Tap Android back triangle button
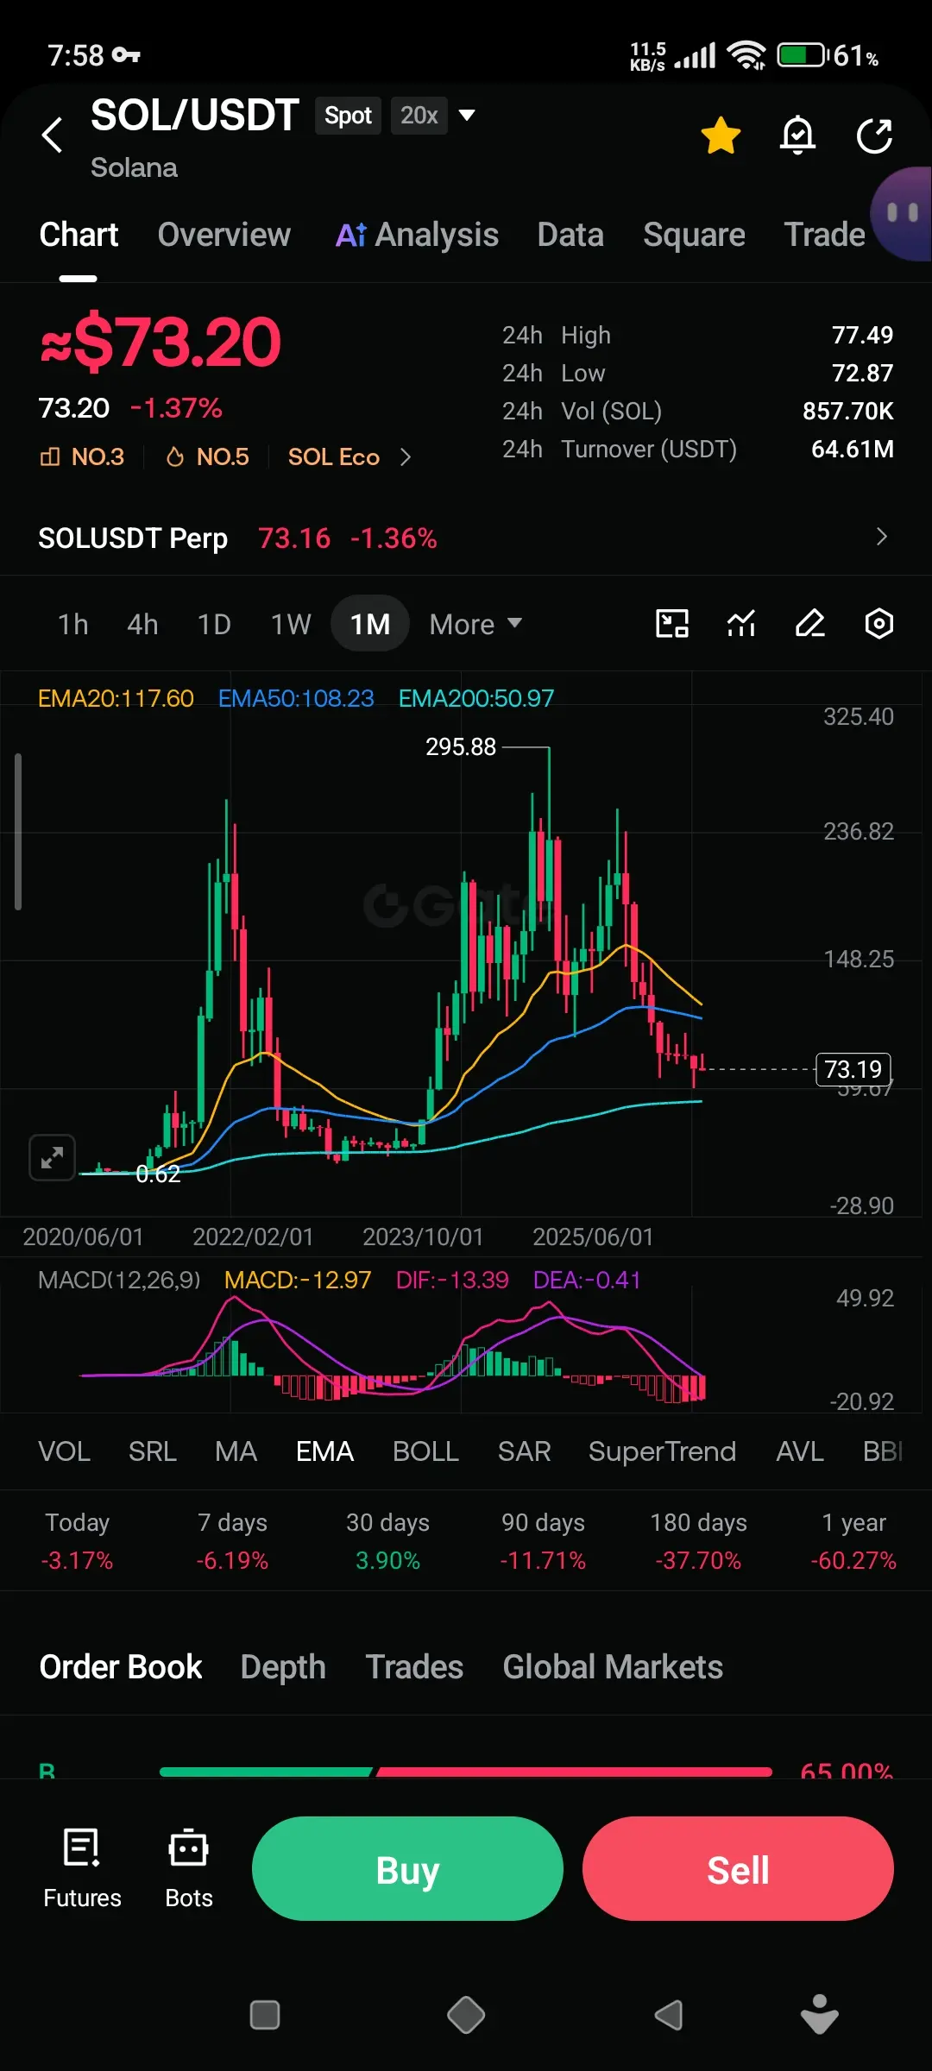Screen dimensions: 932x2071 coord(669,2015)
